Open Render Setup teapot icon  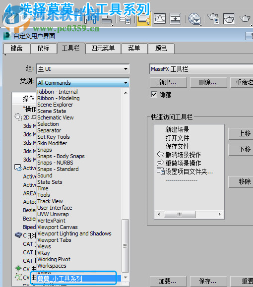[x=213, y=18]
